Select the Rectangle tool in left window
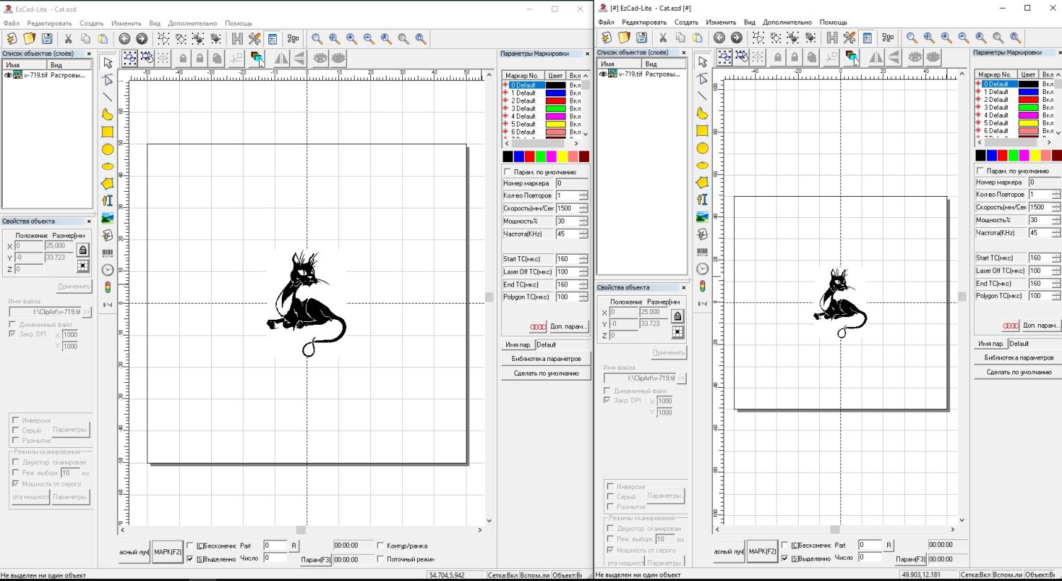Viewport: 1062px width, 581px height. tap(108, 131)
